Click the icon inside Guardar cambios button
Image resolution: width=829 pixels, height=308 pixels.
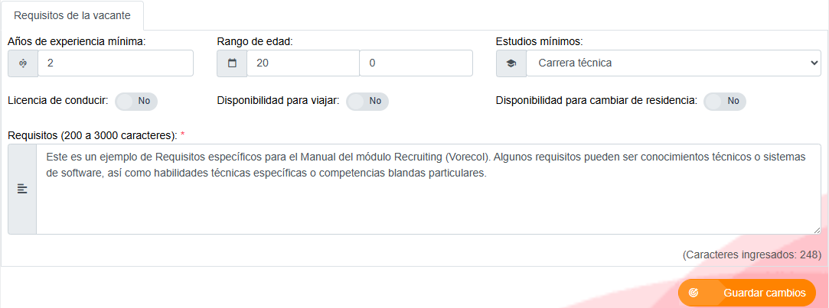[x=694, y=293]
